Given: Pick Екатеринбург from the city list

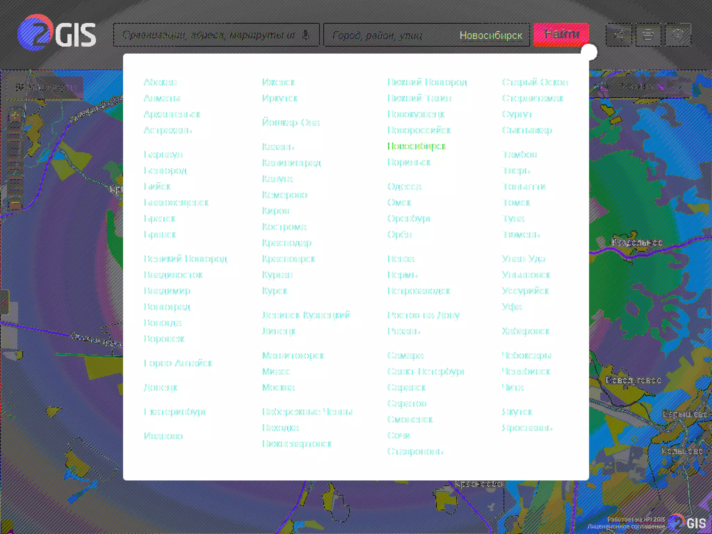Looking at the screenshot, I should click(x=175, y=412).
